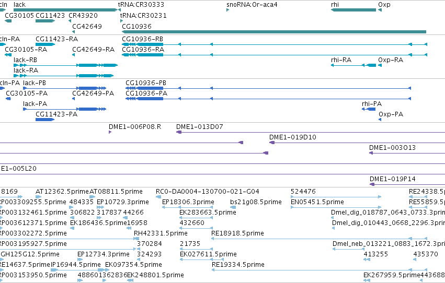This screenshot has height=283, width=445.
Task: Click the CG42649-PA protein label
Action: (x=93, y=93)
